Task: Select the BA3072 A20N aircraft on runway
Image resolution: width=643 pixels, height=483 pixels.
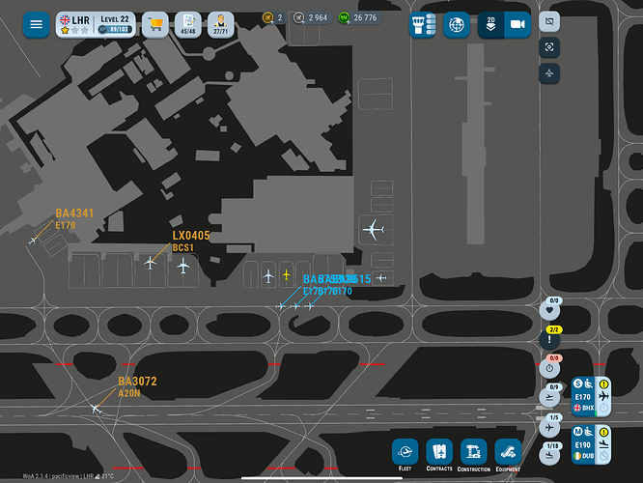Action: tap(96, 409)
